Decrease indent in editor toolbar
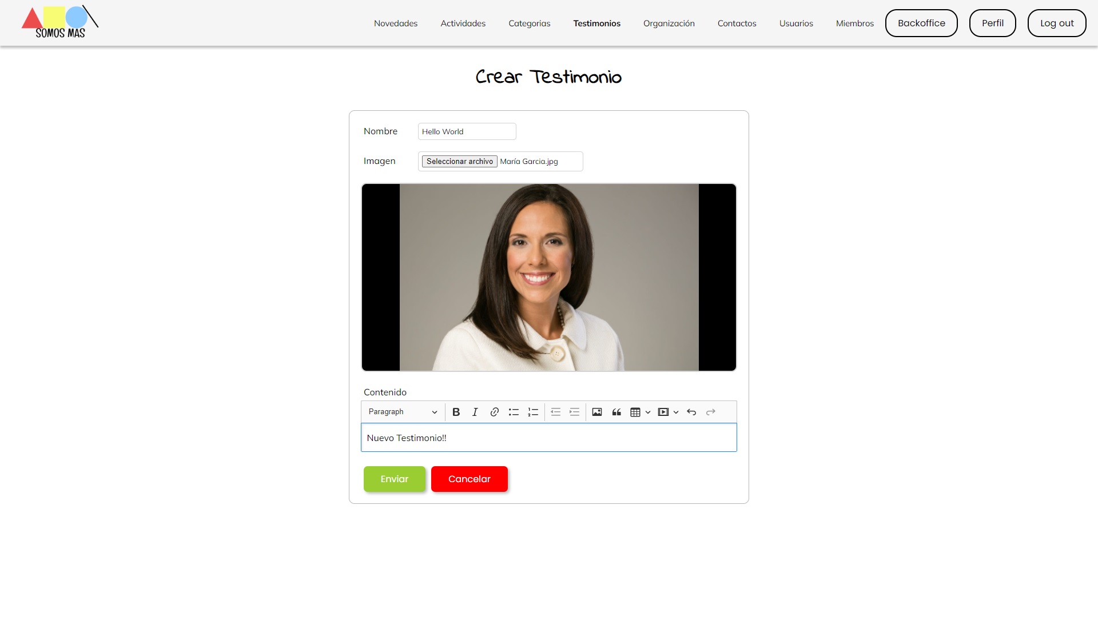 [x=555, y=412]
